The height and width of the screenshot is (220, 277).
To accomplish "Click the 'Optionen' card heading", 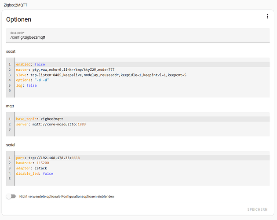I will tap(19, 20).
